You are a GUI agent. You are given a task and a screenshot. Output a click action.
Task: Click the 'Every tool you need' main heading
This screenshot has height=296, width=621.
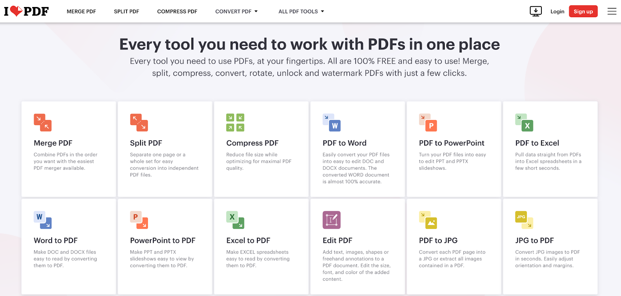pos(309,44)
